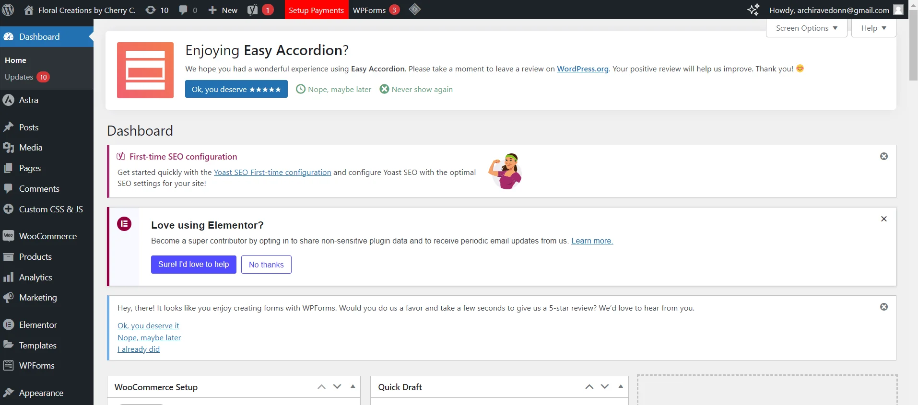Image resolution: width=918 pixels, height=405 pixels.
Task: Open the Dashboard menu item
Action: point(47,37)
